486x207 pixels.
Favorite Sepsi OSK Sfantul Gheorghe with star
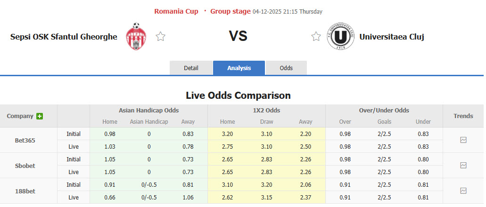click(160, 36)
